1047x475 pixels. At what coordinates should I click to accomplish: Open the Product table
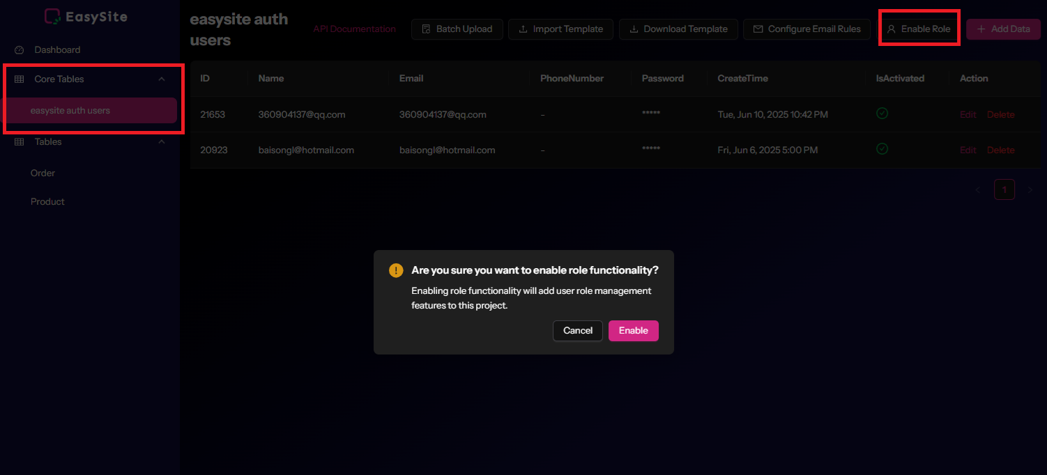[x=47, y=202]
